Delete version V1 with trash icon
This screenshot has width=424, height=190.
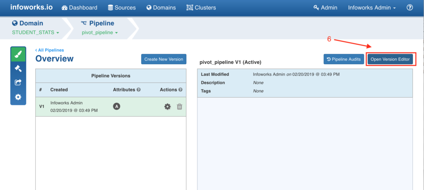(180, 107)
